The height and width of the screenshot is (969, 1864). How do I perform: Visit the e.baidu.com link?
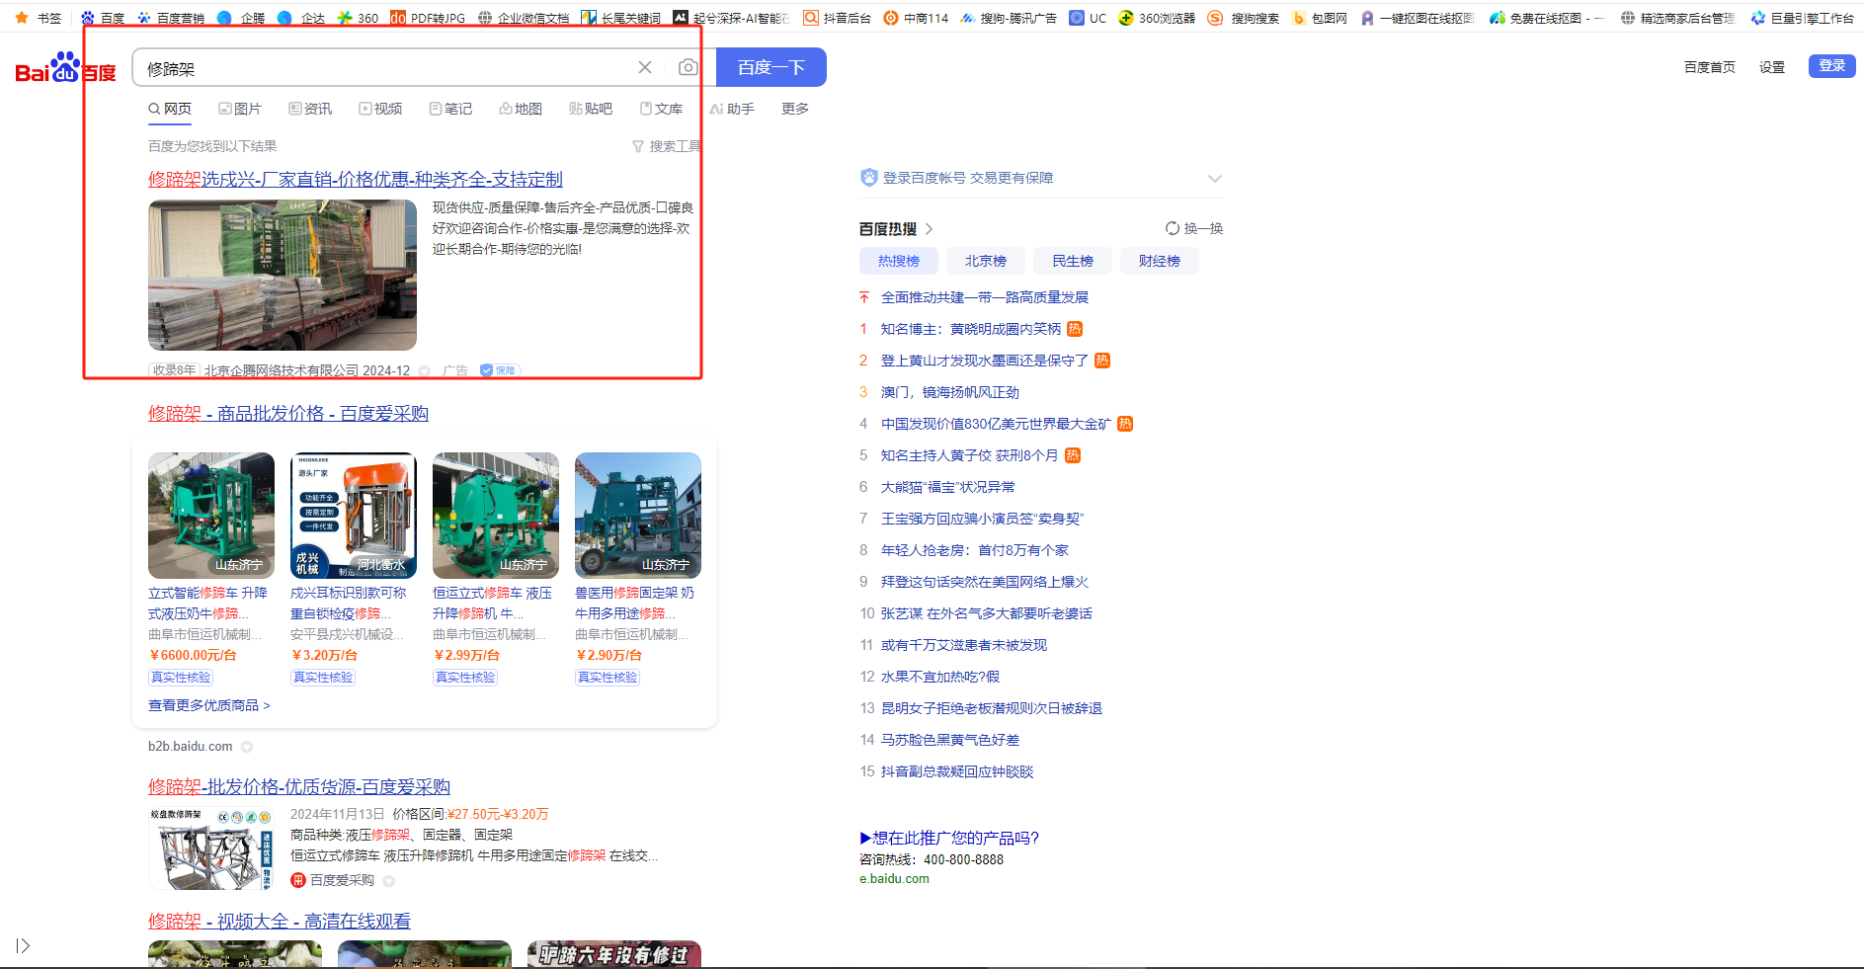coord(894,879)
